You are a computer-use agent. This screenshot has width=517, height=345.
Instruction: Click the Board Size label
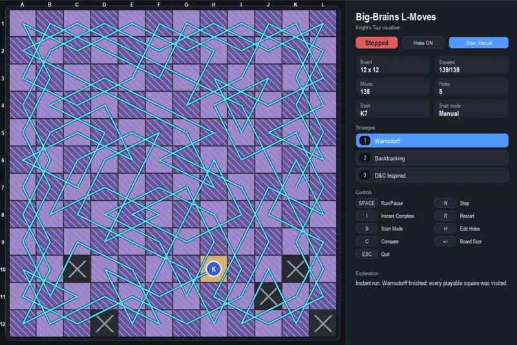[x=470, y=242]
